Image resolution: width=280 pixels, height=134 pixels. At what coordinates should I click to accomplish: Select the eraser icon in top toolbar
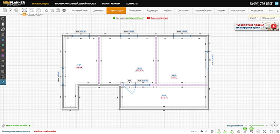(47, 10)
